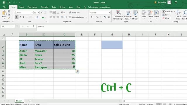Toggle Top Align vertical alignment
The height and width of the screenshot is (105, 187).
point(51,13)
